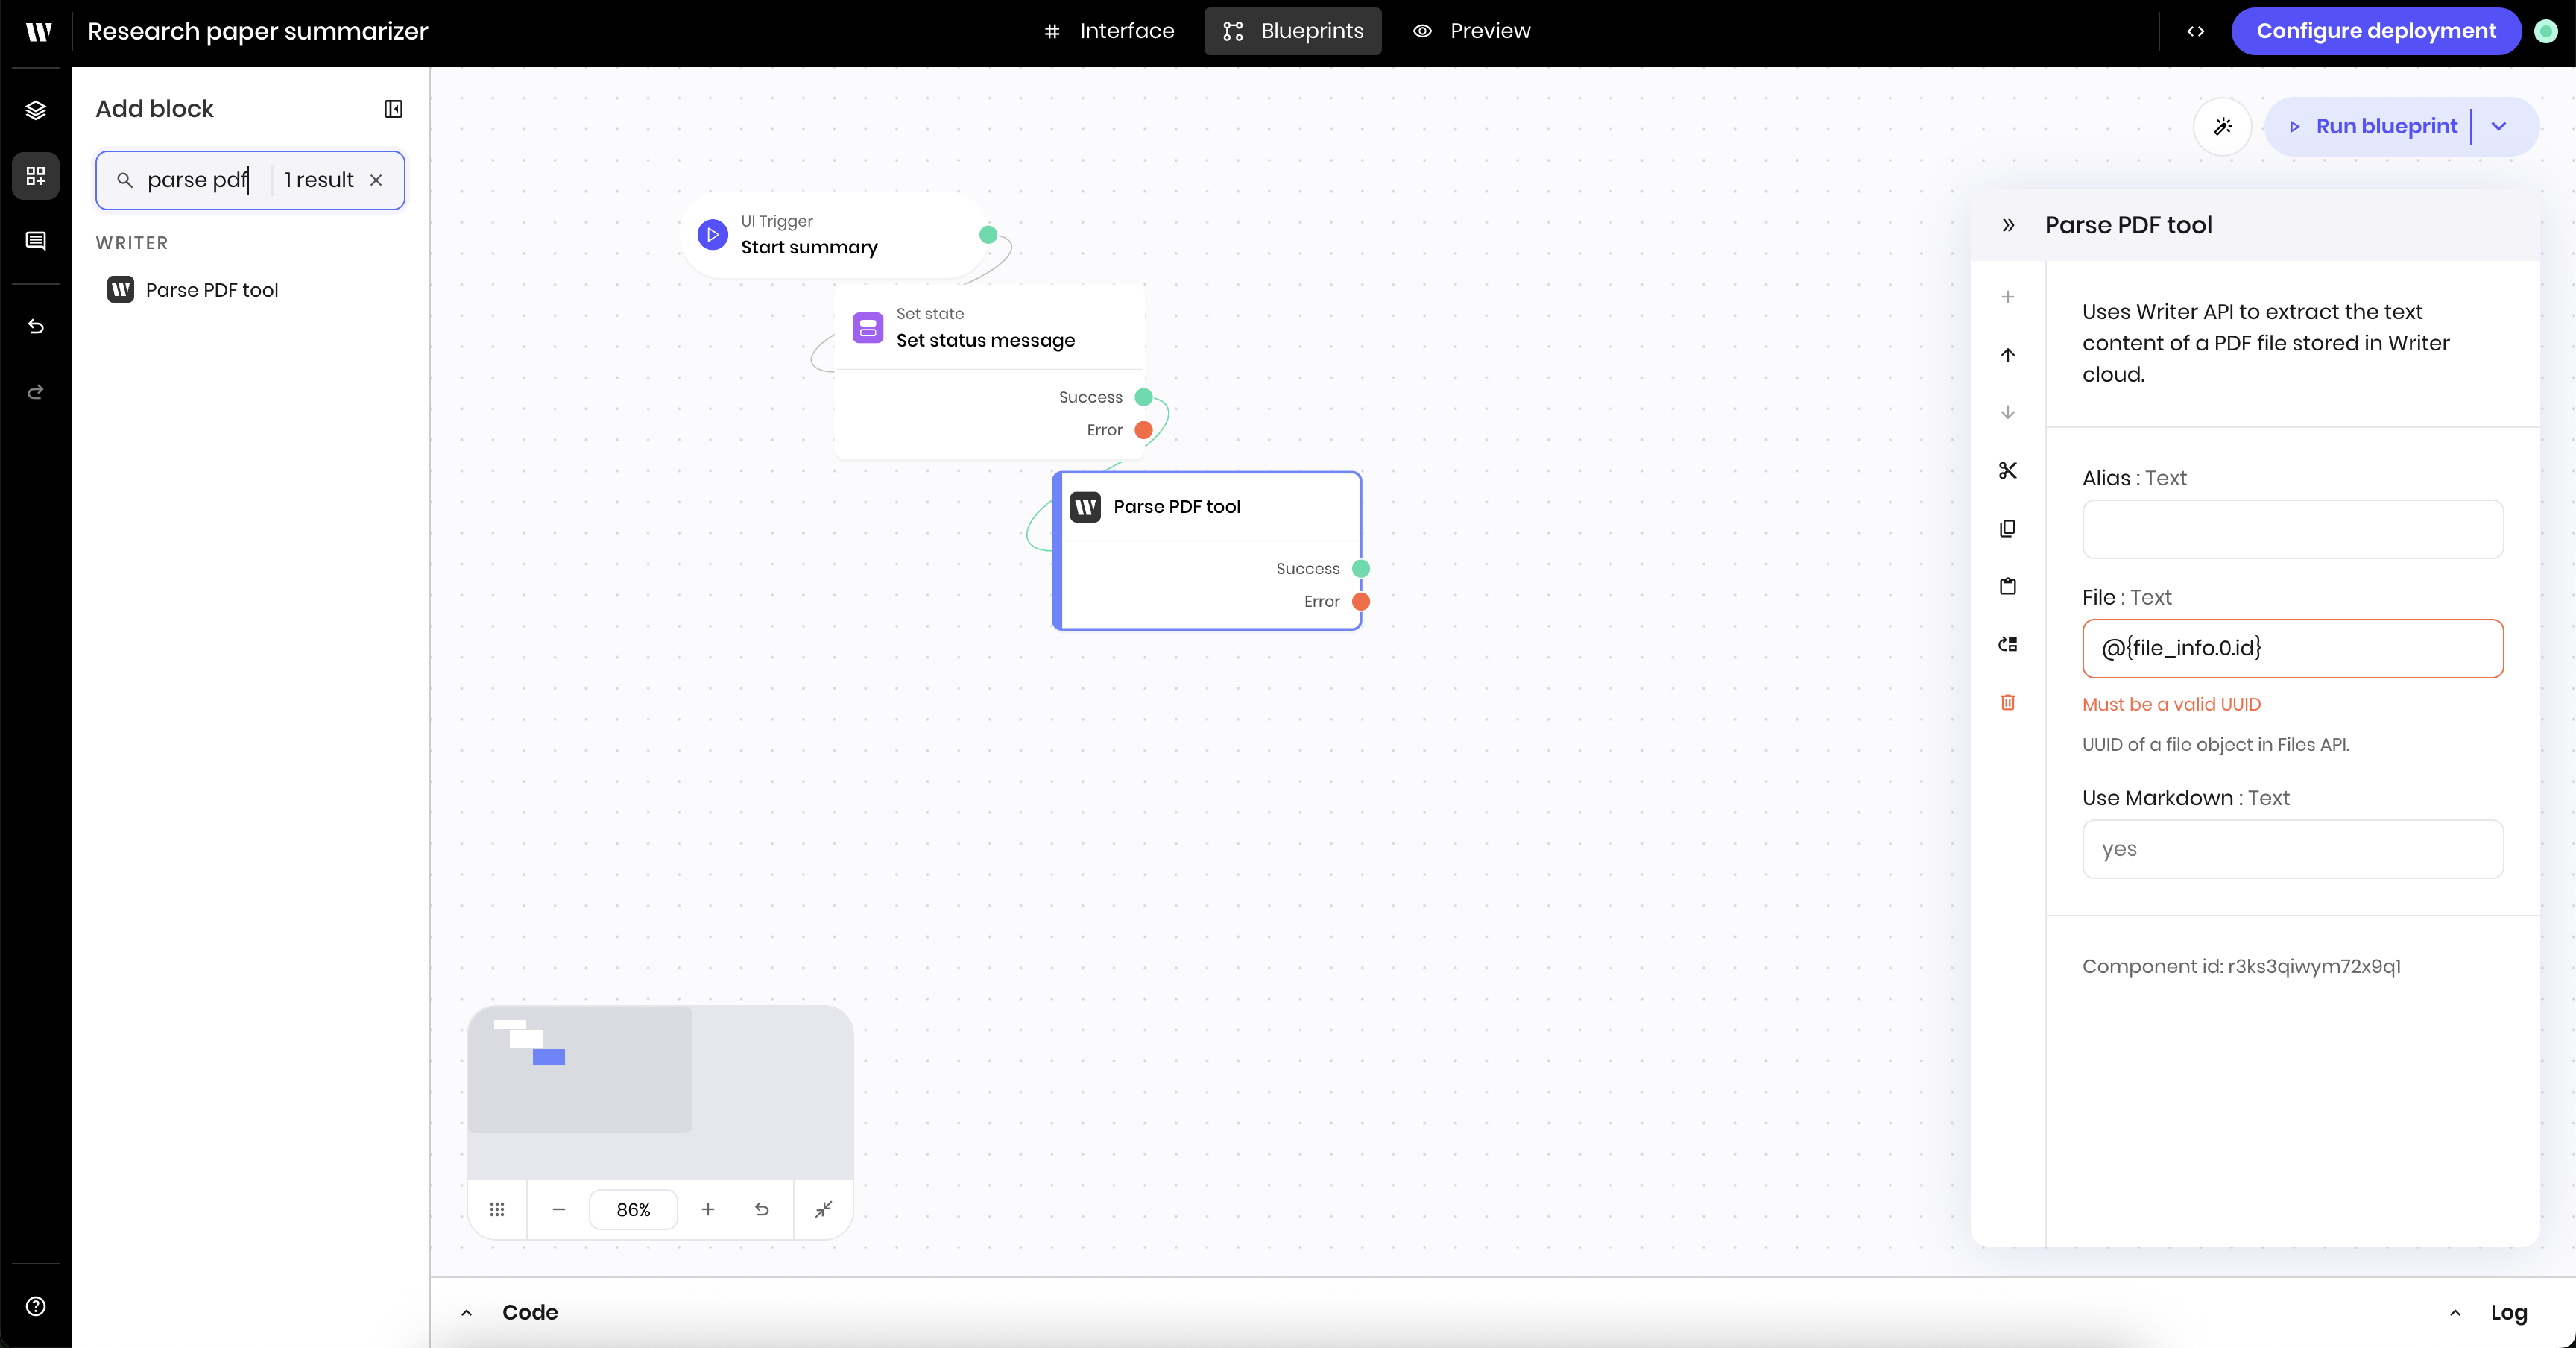Open the help question-mark icon
The width and height of the screenshot is (2576, 1348).
click(36, 1306)
